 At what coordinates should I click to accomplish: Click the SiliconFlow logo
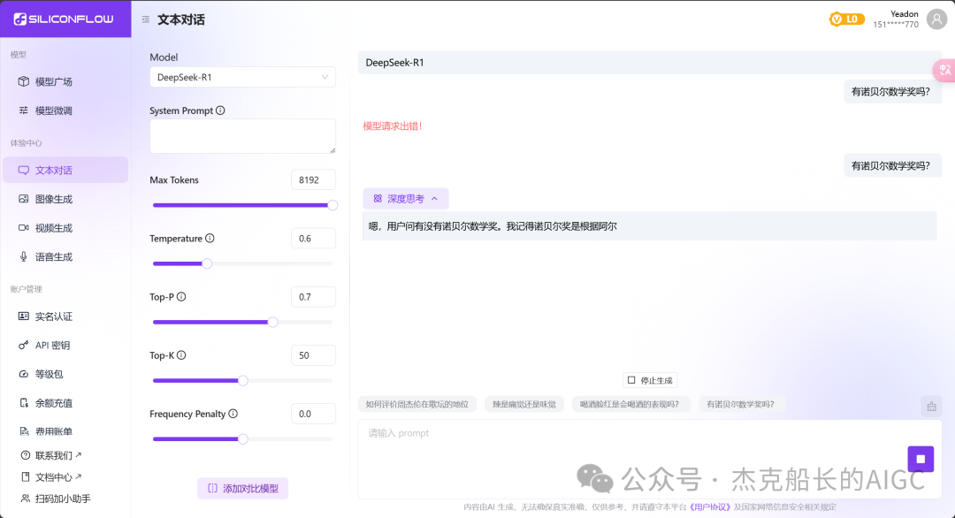click(64, 19)
